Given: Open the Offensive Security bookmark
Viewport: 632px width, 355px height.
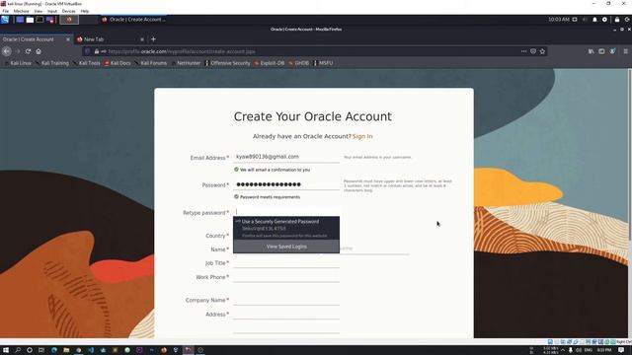Looking at the screenshot, I should [x=228, y=63].
